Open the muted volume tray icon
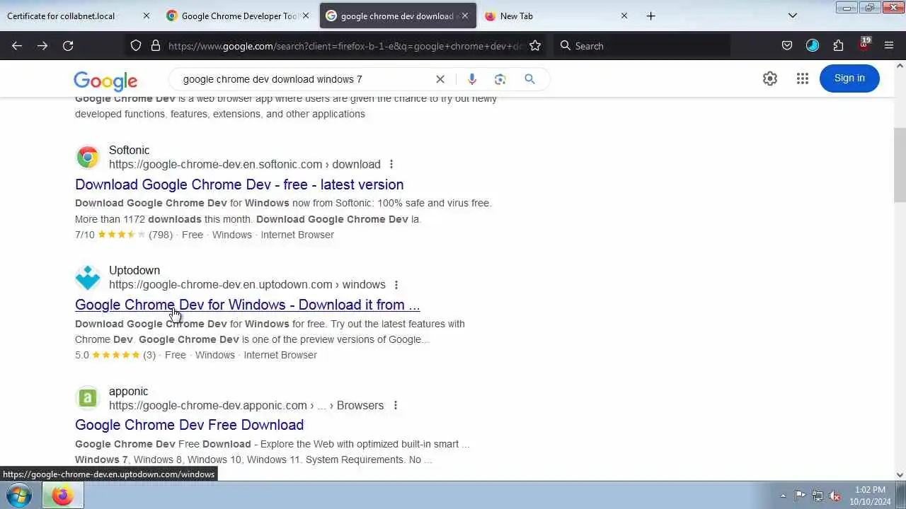 click(835, 496)
